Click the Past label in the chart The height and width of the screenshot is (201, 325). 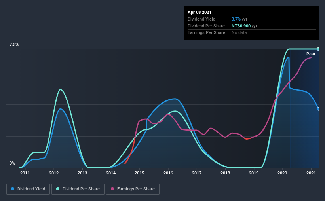click(x=311, y=54)
